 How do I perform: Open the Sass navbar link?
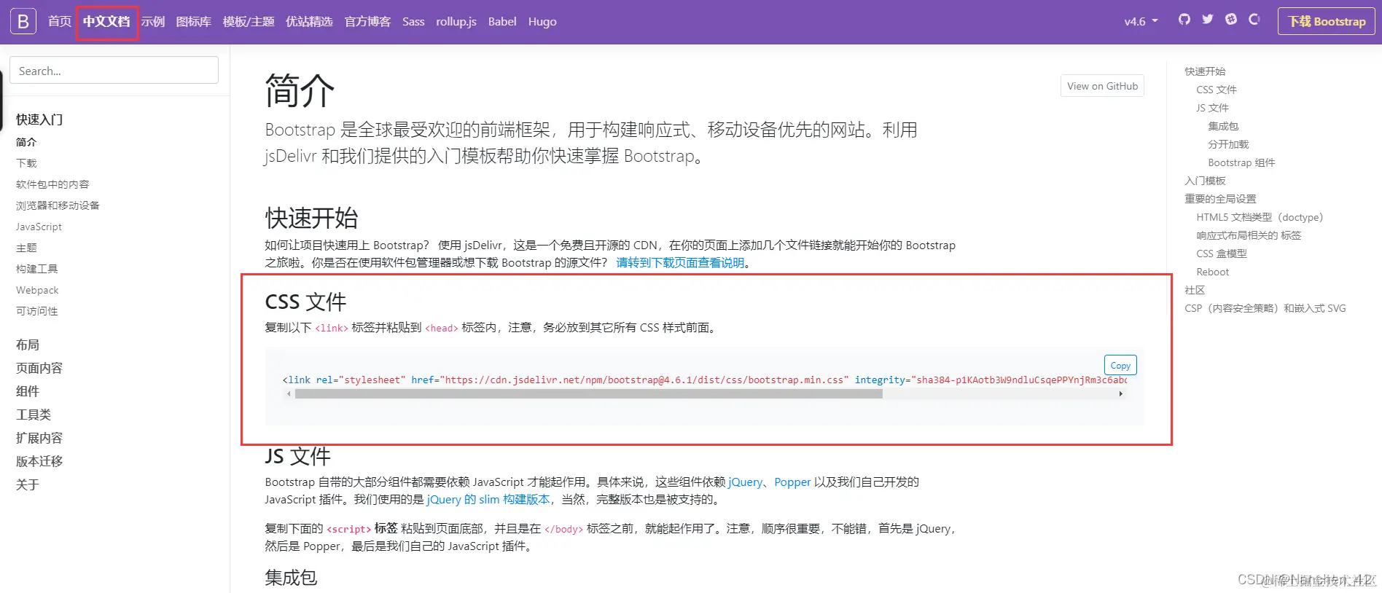click(413, 22)
